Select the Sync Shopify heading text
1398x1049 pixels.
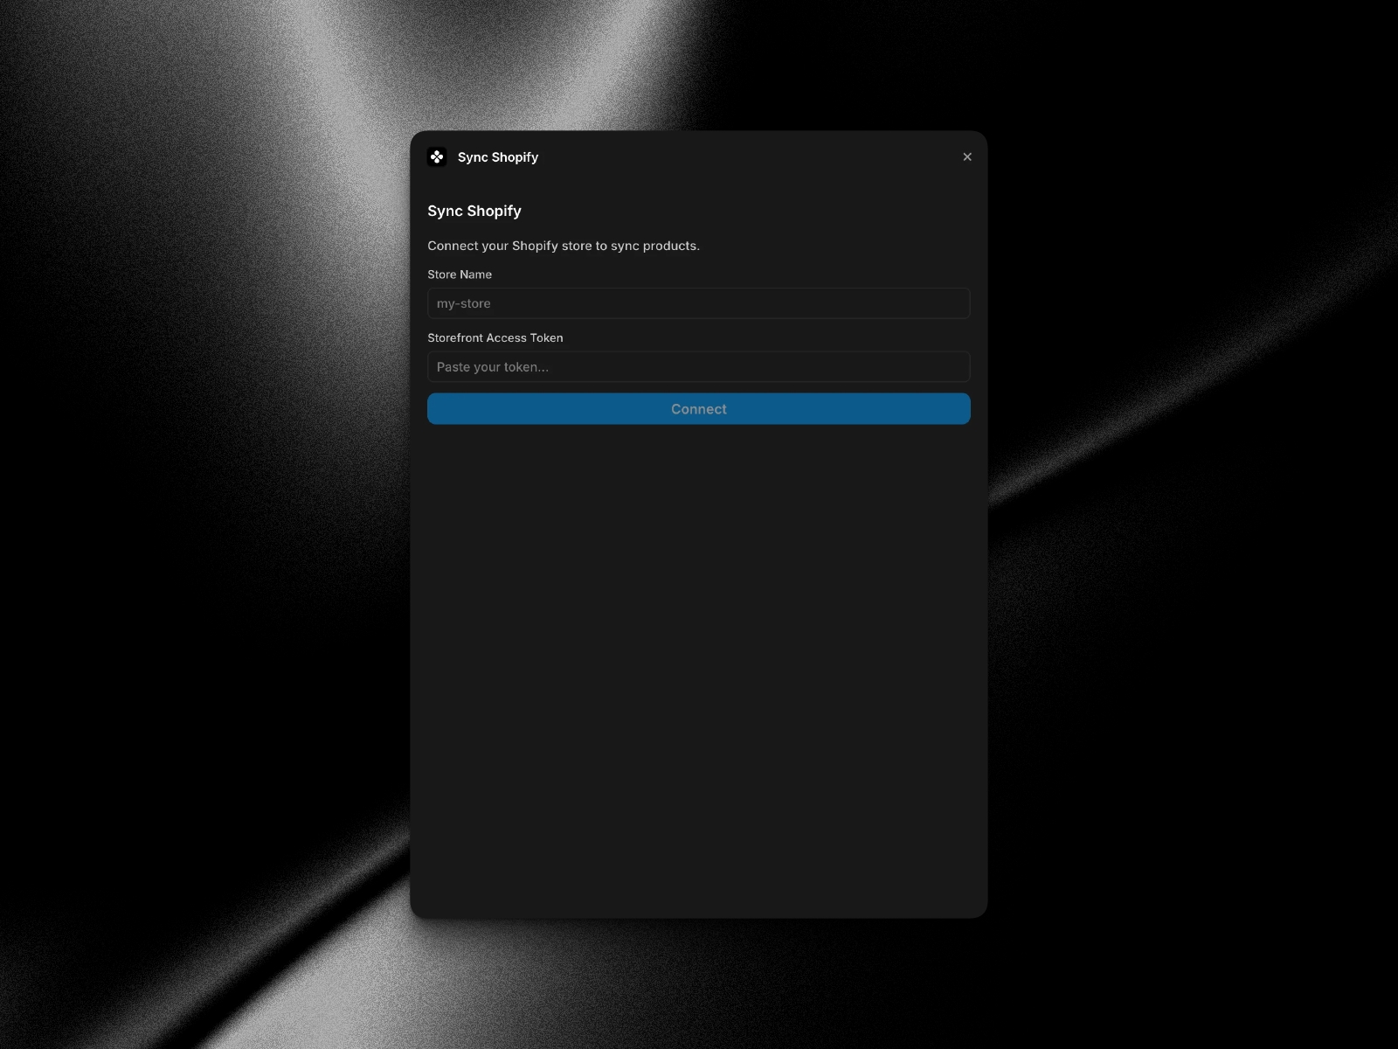(x=474, y=211)
